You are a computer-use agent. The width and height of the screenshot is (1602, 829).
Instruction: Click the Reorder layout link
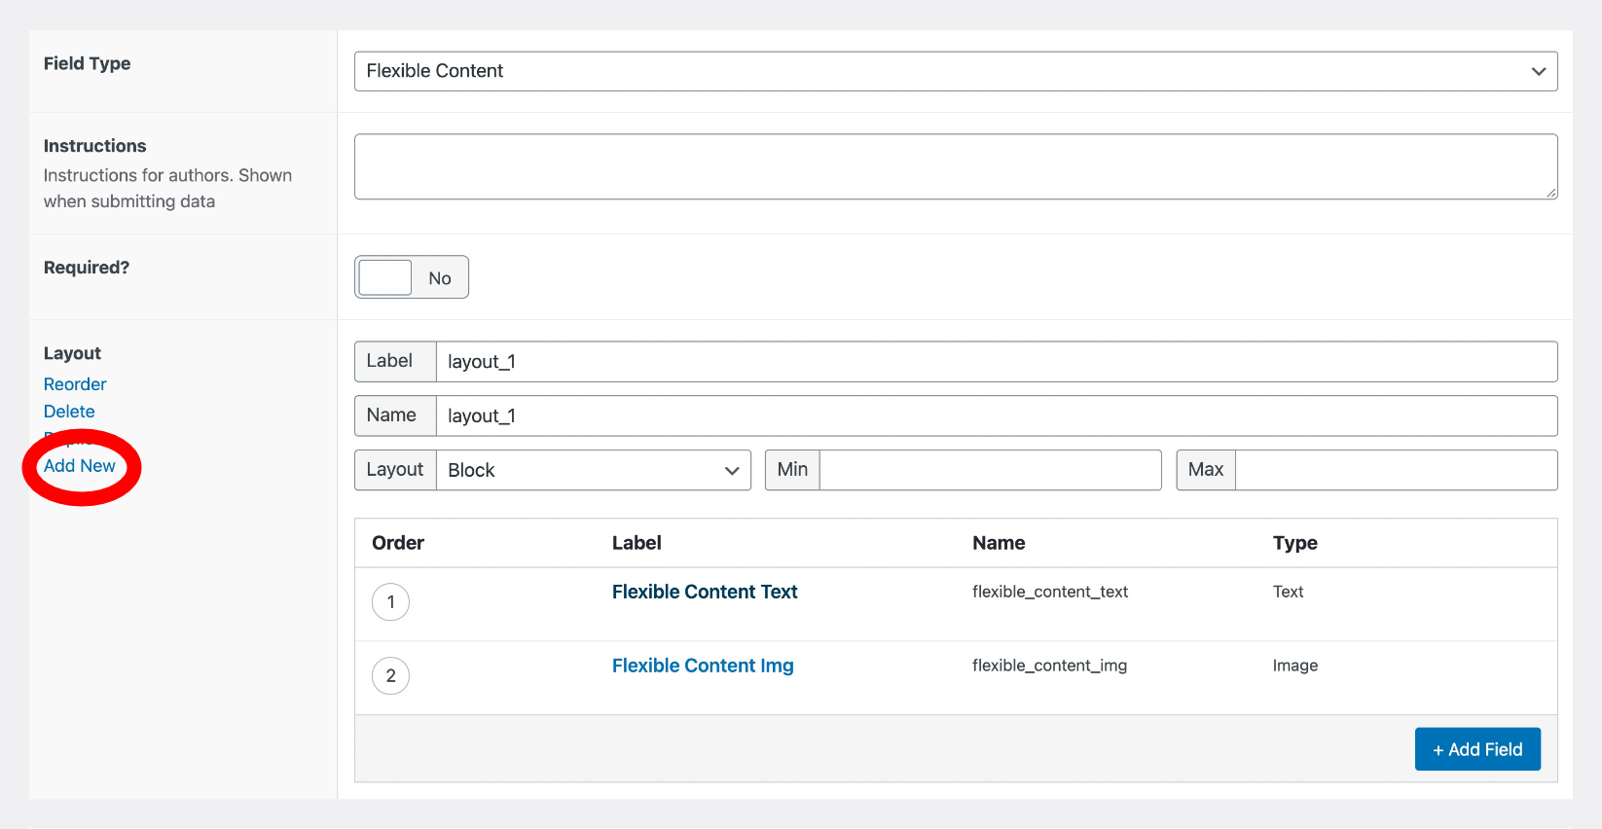pyautogui.click(x=75, y=384)
